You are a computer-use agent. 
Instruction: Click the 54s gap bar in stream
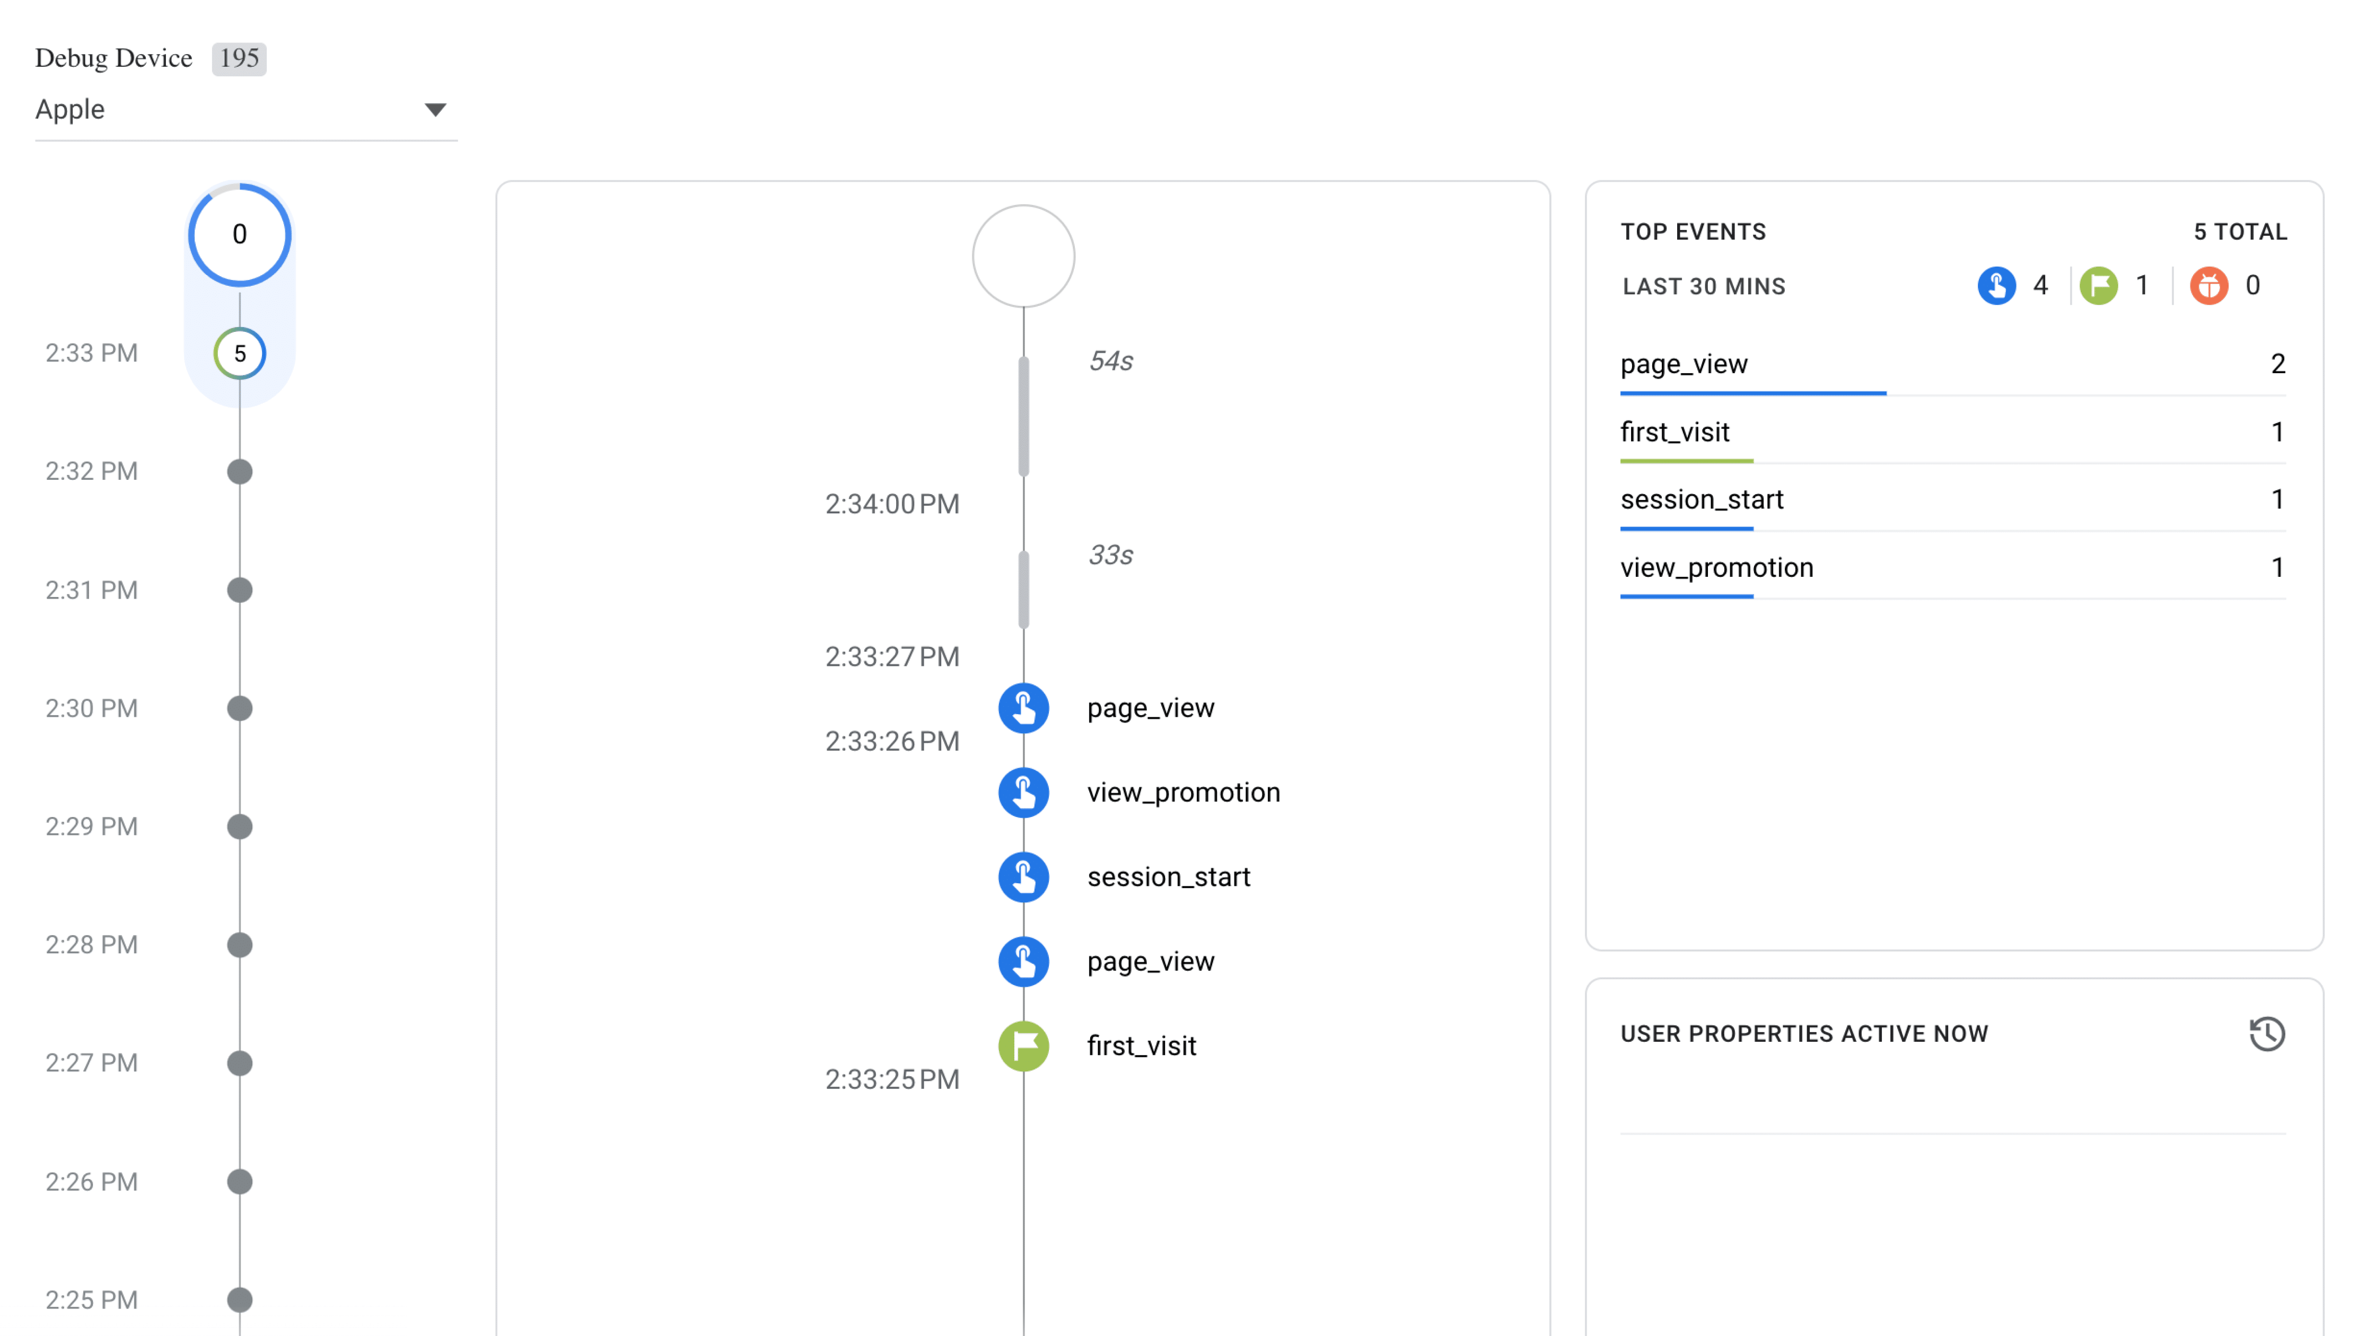pos(1023,416)
